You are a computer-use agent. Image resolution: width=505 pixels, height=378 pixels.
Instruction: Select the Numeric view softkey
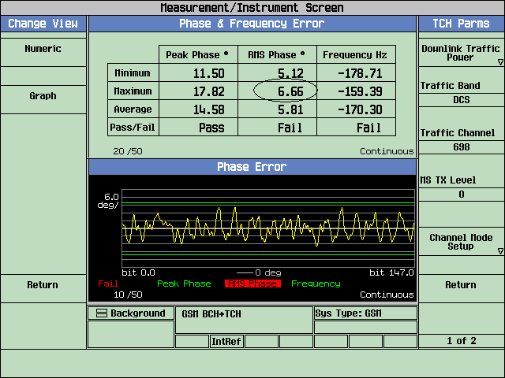click(x=43, y=52)
